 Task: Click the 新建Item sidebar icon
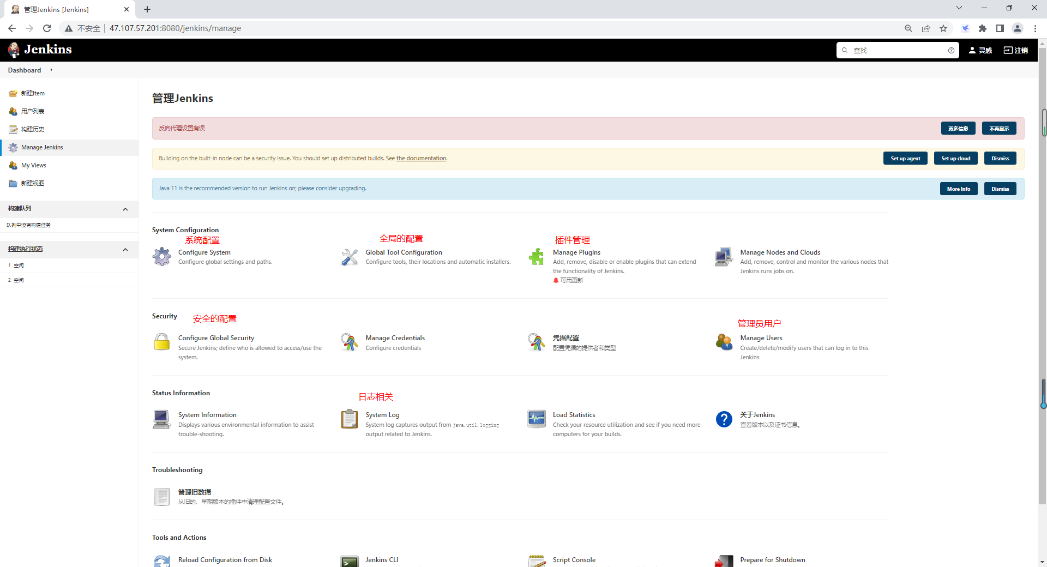13,93
